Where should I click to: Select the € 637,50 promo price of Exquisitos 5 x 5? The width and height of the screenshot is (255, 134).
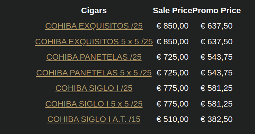(x=216, y=41)
